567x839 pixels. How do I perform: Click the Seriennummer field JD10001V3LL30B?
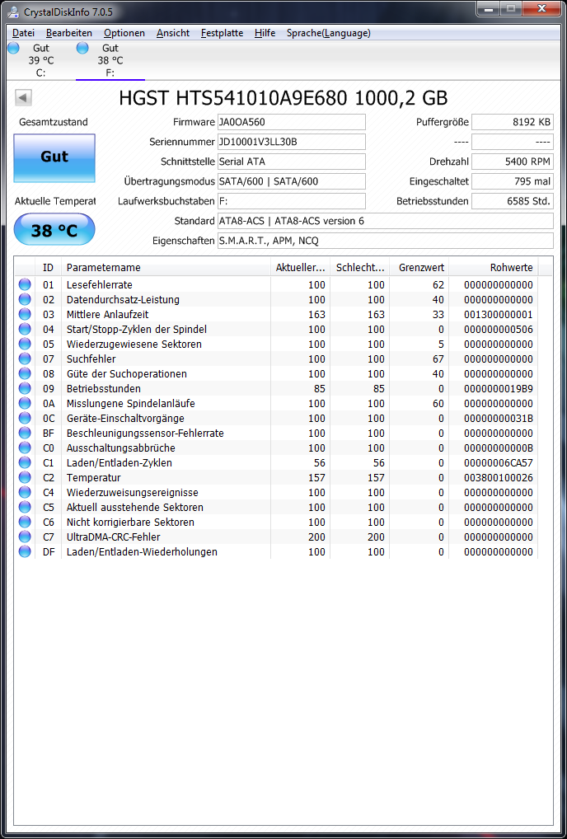(292, 142)
